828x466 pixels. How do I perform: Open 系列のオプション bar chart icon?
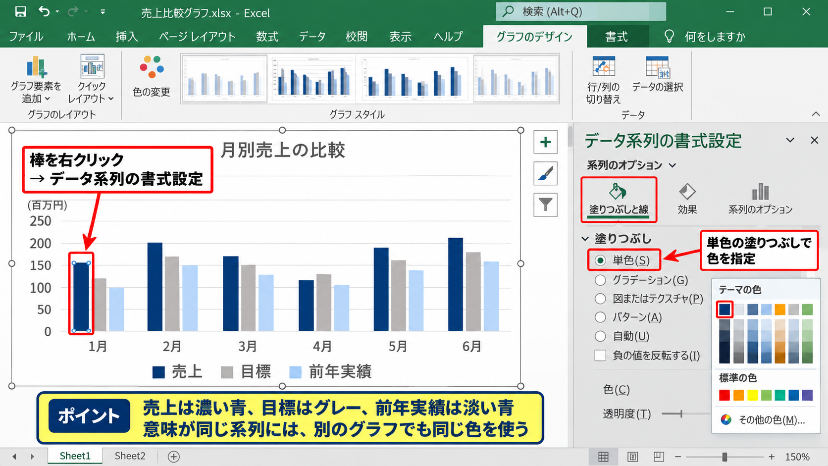tap(760, 192)
